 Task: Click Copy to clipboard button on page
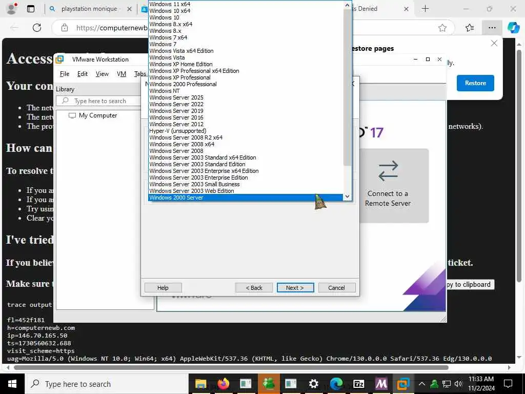pos(470,284)
